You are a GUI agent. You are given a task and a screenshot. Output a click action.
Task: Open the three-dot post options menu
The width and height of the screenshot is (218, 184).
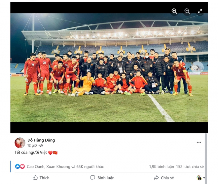click(x=199, y=142)
